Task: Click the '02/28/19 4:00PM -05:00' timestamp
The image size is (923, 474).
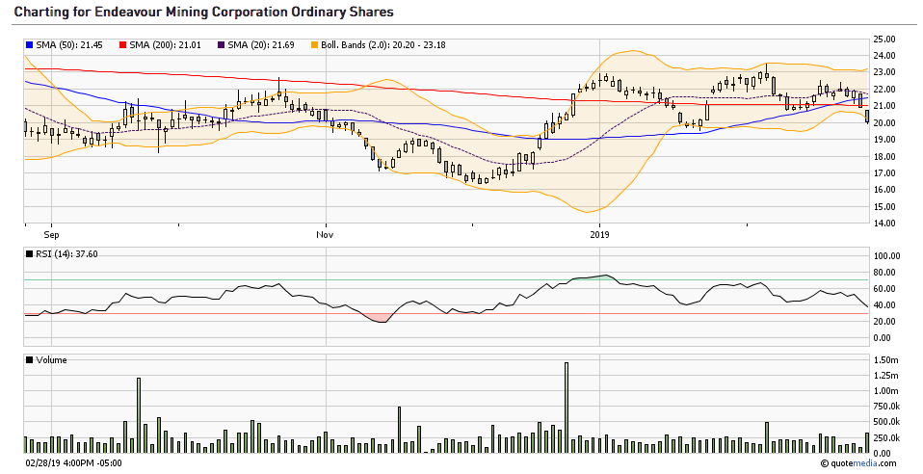Action: (73, 463)
